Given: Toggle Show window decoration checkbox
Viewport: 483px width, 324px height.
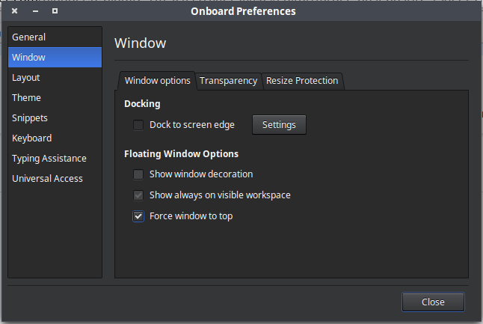Looking at the screenshot, I should (138, 174).
